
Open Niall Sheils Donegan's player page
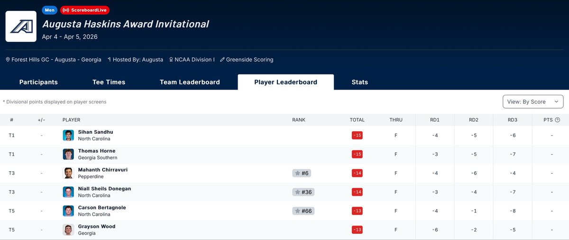tap(105, 189)
